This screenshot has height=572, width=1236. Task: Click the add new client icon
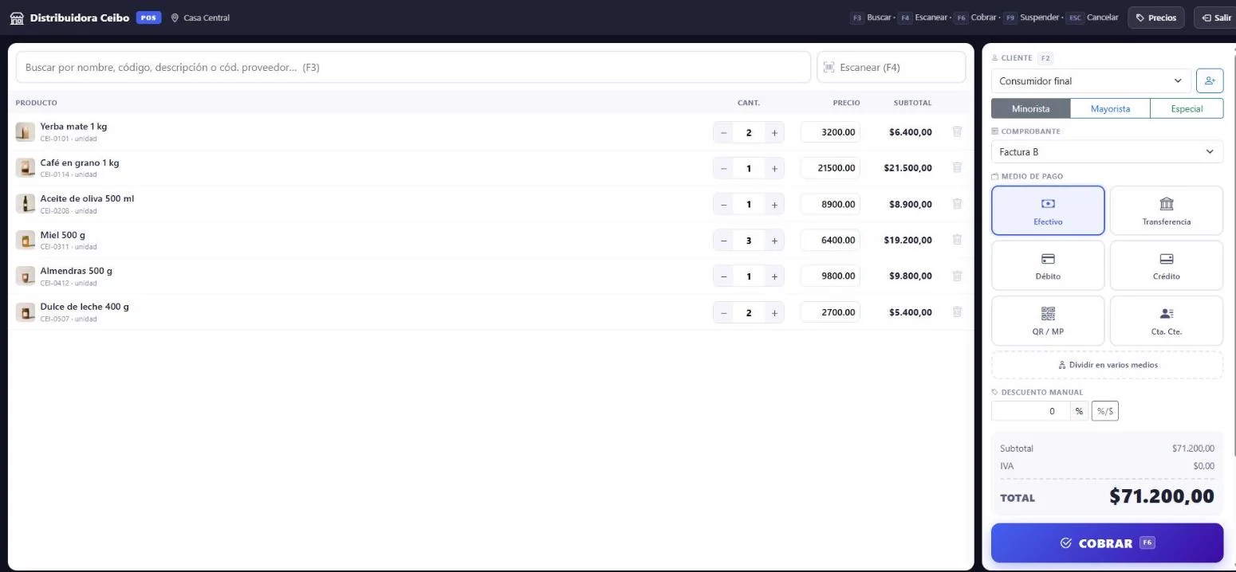click(1210, 81)
